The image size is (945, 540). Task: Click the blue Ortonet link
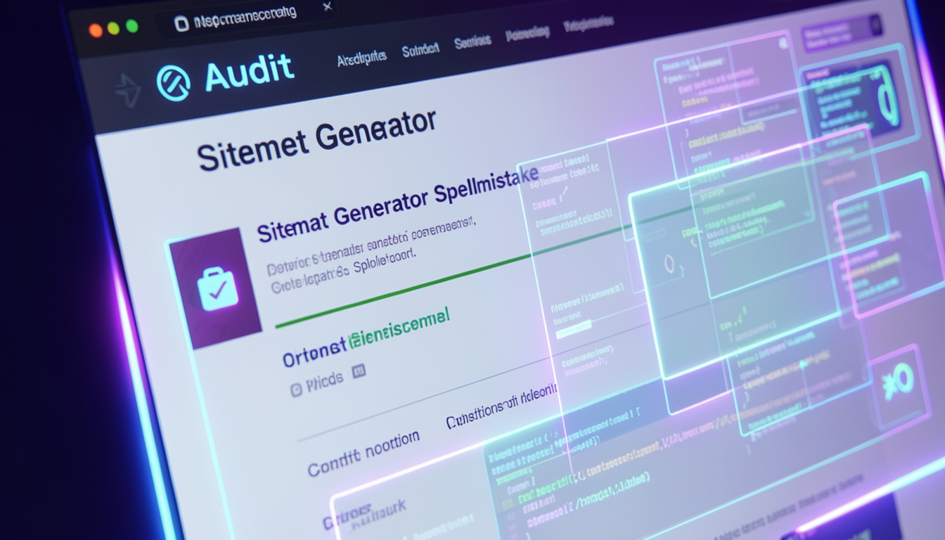click(x=315, y=352)
